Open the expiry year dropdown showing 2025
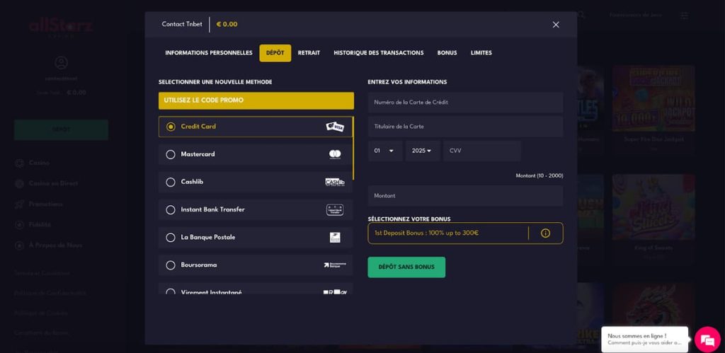The width and height of the screenshot is (725, 353). click(x=423, y=151)
